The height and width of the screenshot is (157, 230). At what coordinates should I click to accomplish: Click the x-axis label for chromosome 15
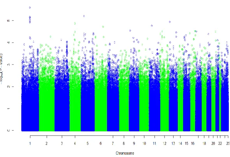(186, 143)
